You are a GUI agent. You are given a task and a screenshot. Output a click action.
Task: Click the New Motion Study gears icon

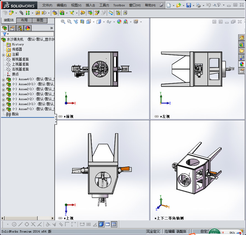(82, 13)
